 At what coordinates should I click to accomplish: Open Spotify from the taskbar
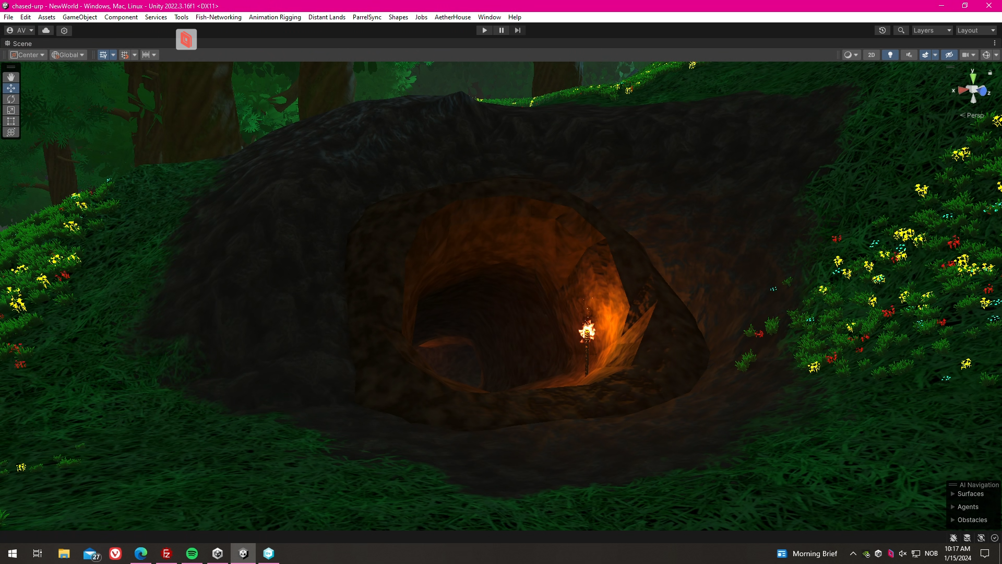192,554
